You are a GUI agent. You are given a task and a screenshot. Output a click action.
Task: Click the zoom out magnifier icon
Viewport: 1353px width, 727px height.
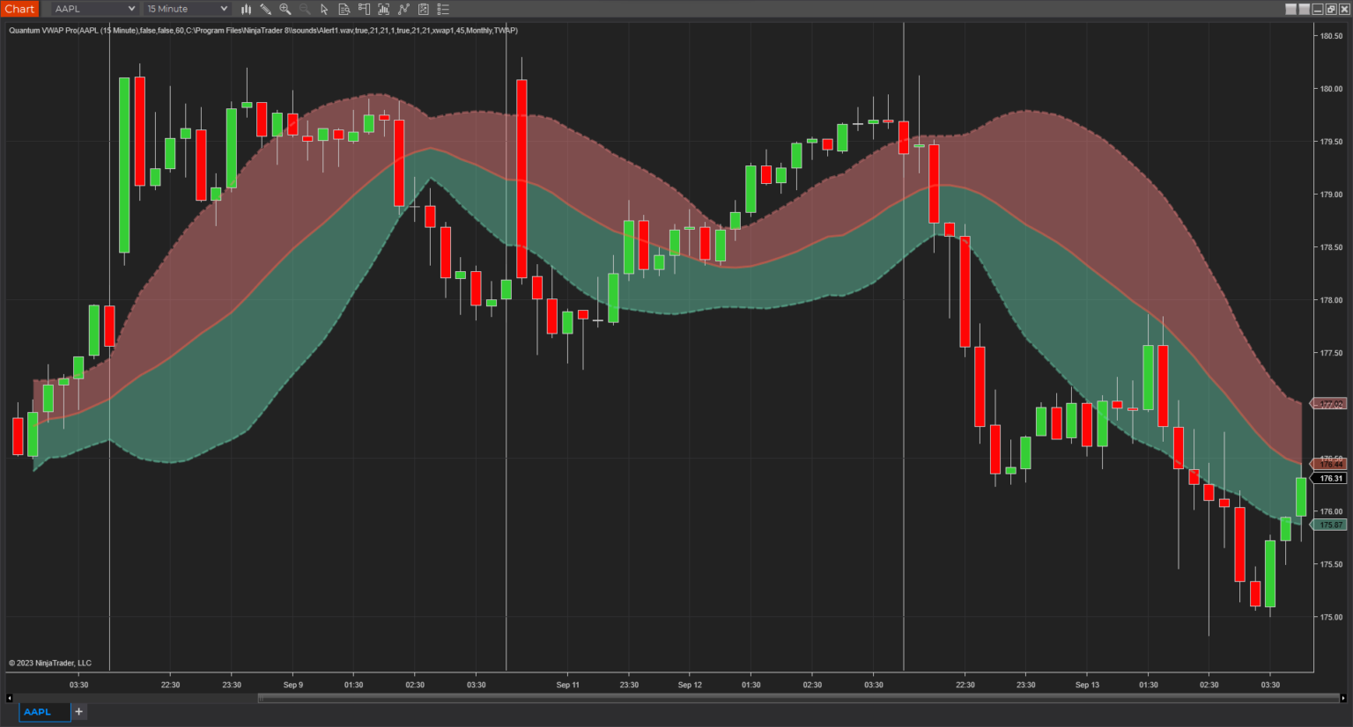click(304, 9)
